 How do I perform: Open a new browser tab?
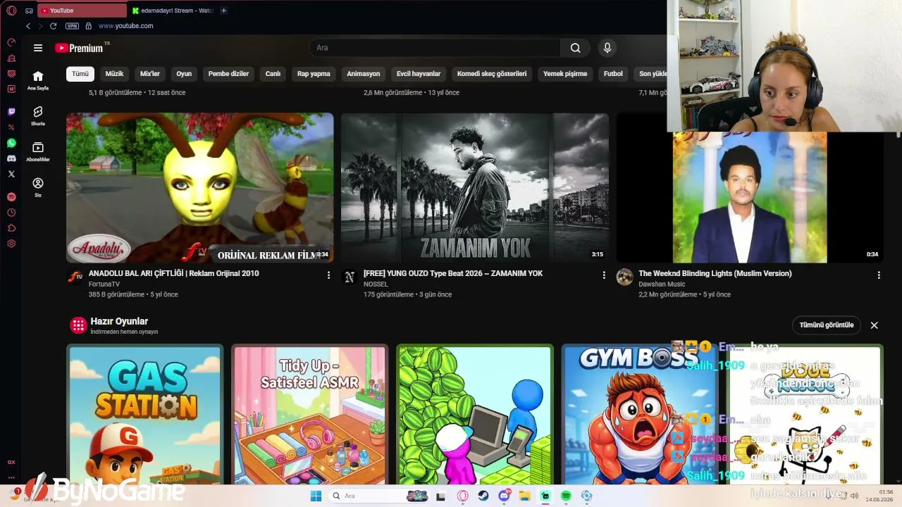click(223, 11)
